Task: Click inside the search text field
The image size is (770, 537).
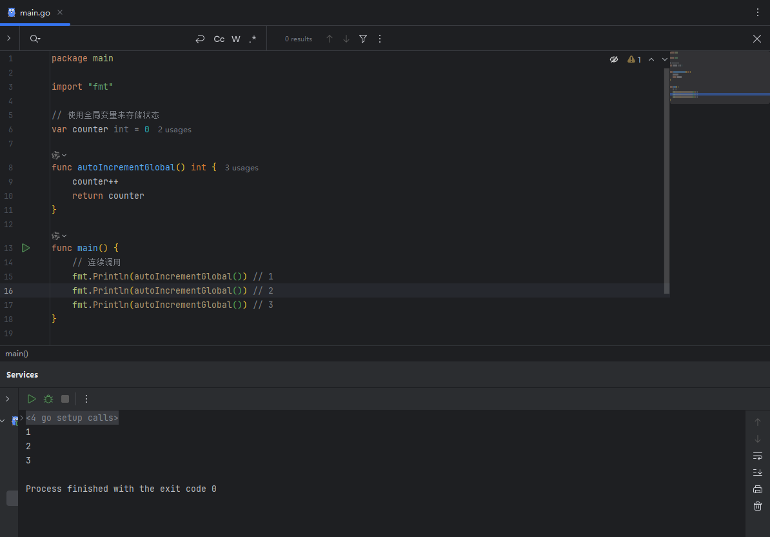Action: click(115, 39)
